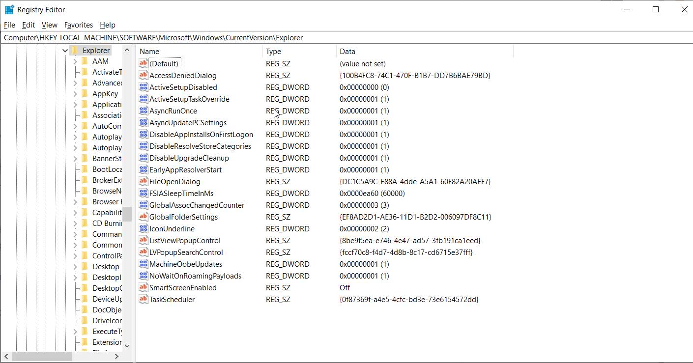Open the File menu

(9, 25)
